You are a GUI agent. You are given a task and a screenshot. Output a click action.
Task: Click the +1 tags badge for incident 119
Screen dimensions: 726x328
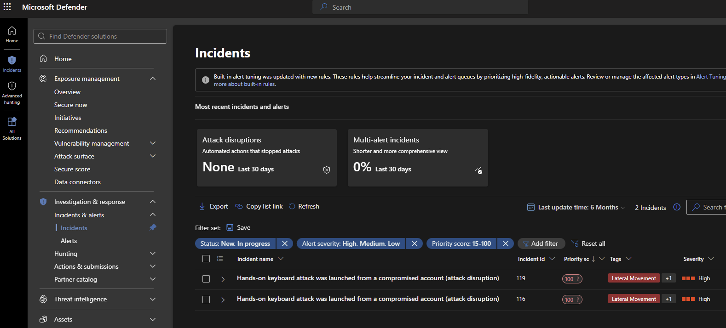point(668,278)
